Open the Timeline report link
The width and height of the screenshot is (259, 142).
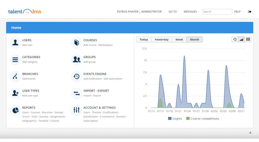tap(43, 121)
